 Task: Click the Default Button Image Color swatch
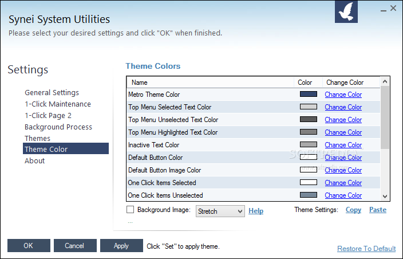(309, 170)
